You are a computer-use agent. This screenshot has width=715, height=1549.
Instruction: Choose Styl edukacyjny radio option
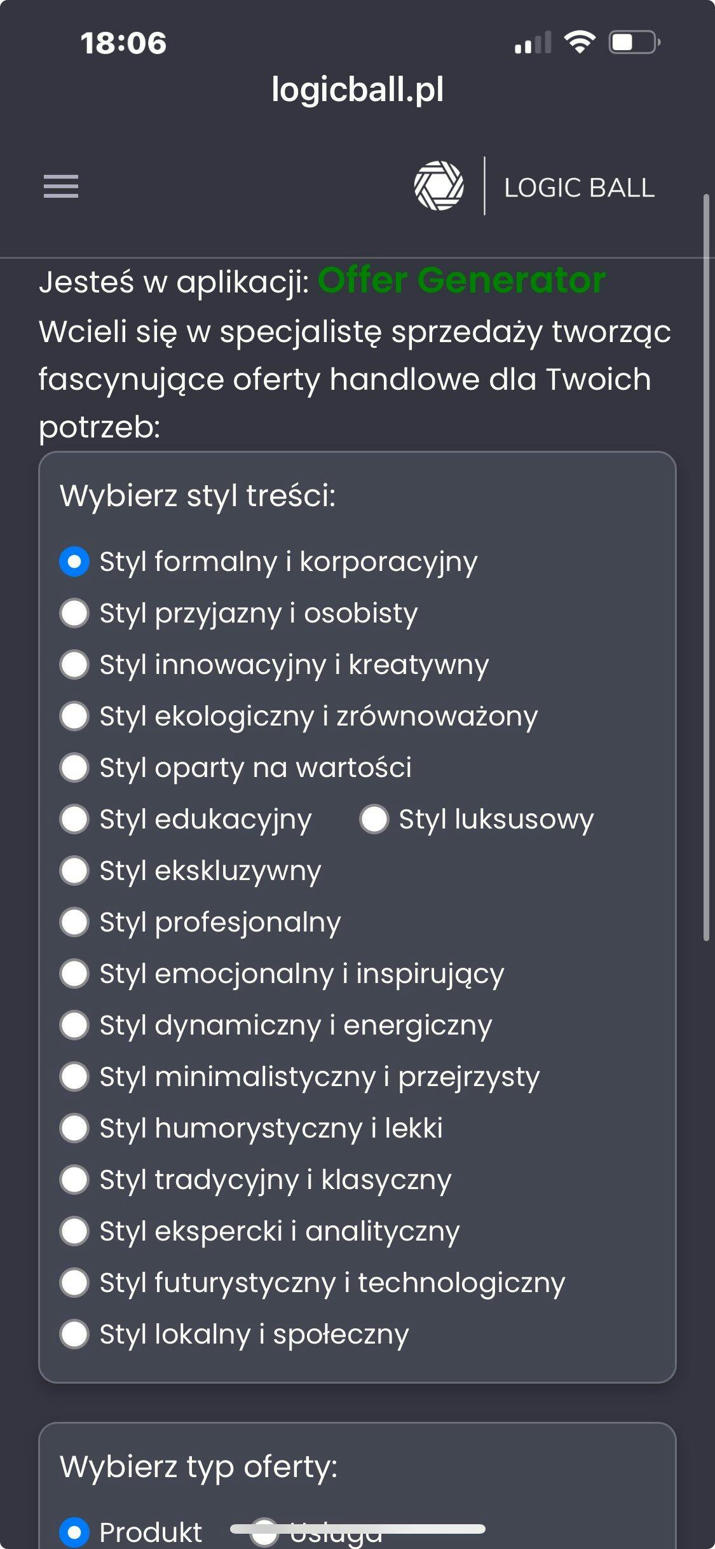[74, 819]
